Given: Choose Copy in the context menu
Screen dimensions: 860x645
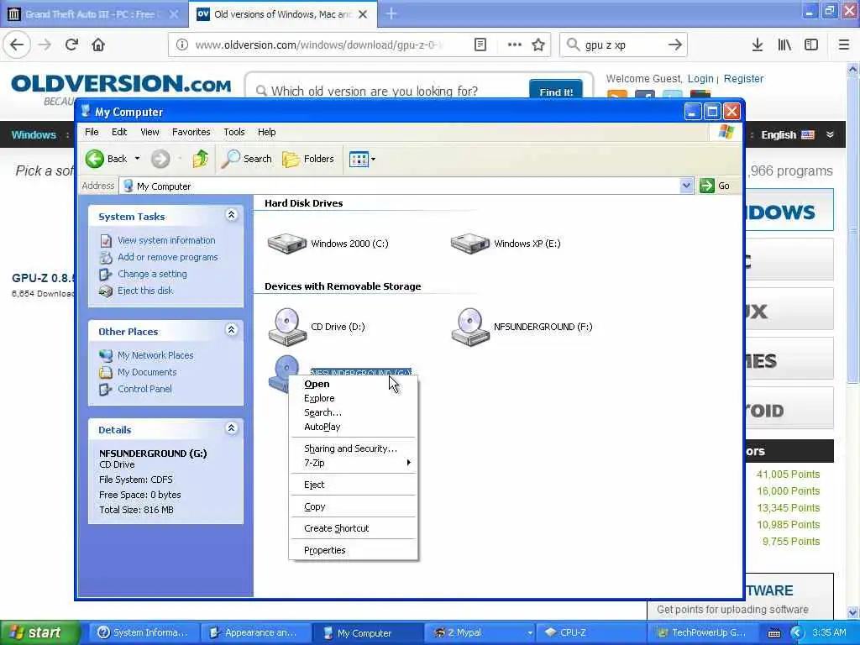Looking at the screenshot, I should click(354, 506).
